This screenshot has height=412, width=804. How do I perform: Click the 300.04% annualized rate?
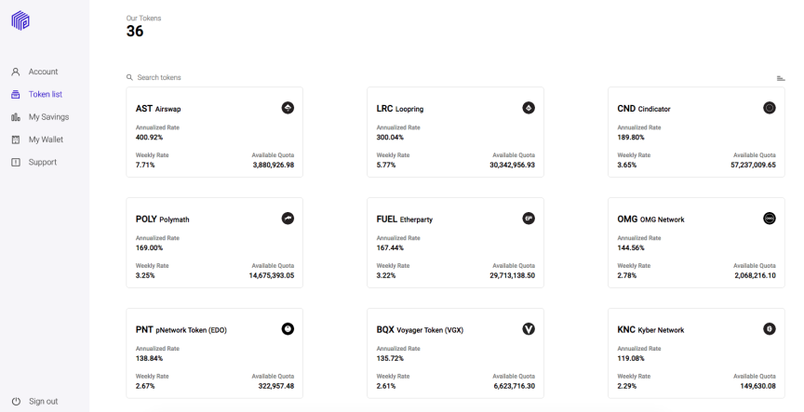tap(390, 138)
